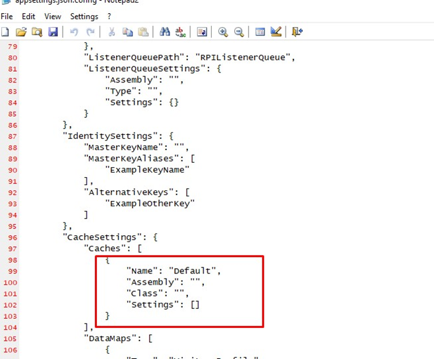This screenshot has width=434, height=359.
Task: Click the Replace text icon
Action: (x=180, y=32)
